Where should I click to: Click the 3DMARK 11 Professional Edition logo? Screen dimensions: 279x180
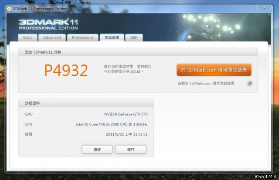tap(48, 24)
